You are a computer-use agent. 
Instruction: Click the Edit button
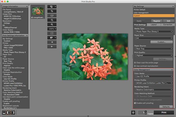tap(169, 21)
